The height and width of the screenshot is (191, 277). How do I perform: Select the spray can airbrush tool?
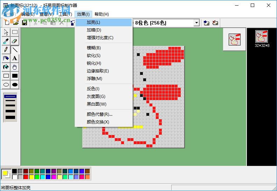point(6,58)
